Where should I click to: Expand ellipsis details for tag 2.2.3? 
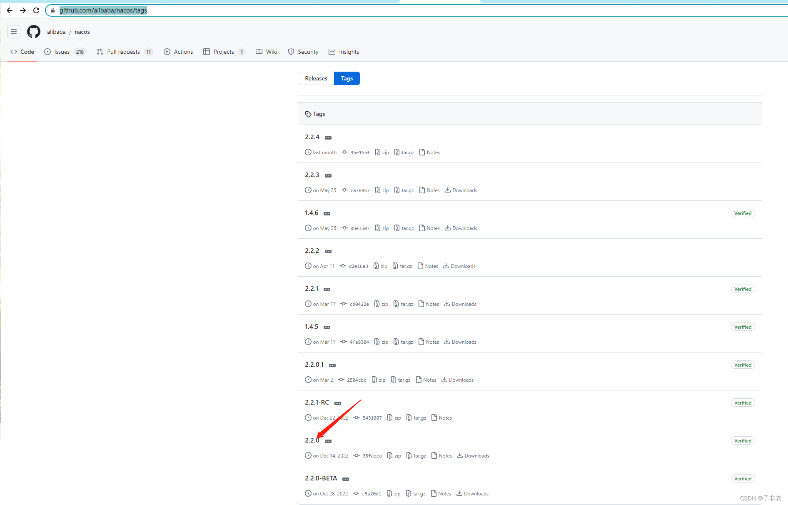pyautogui.click(x=328, y=176)
